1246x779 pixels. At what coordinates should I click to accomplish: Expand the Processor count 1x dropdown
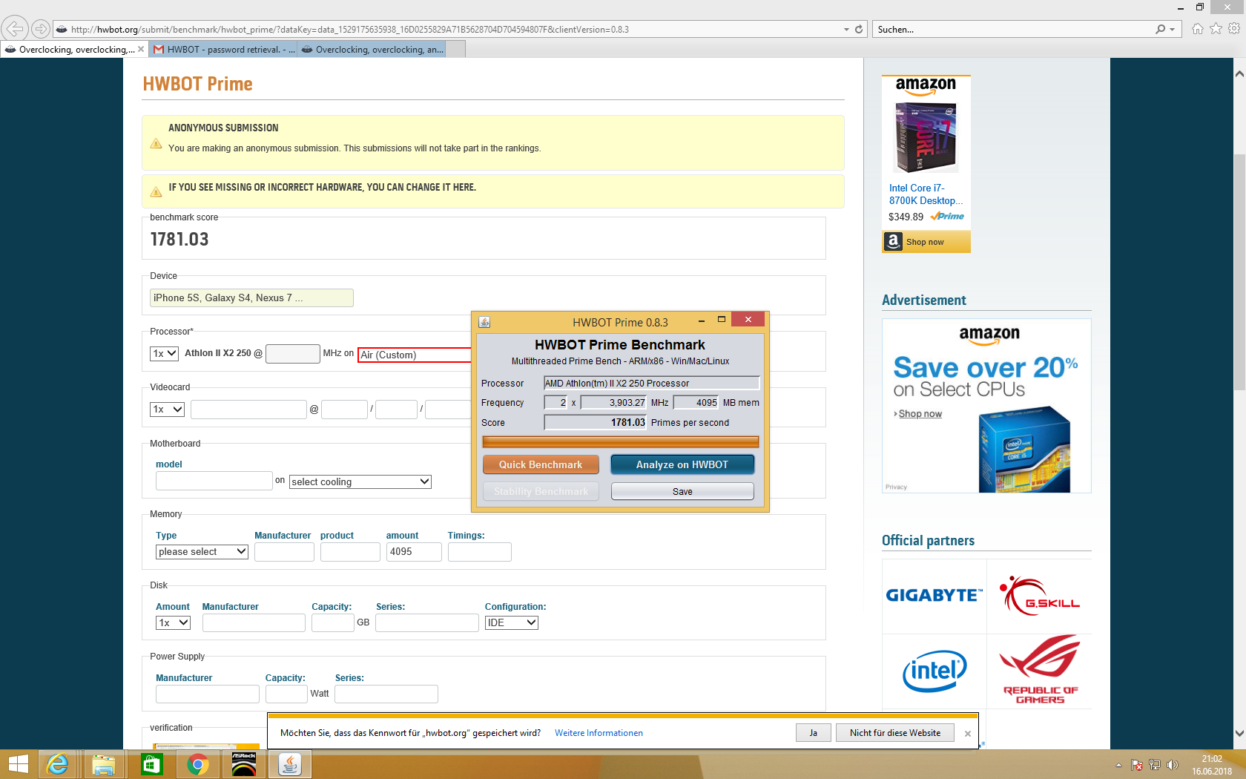(164, 354)
